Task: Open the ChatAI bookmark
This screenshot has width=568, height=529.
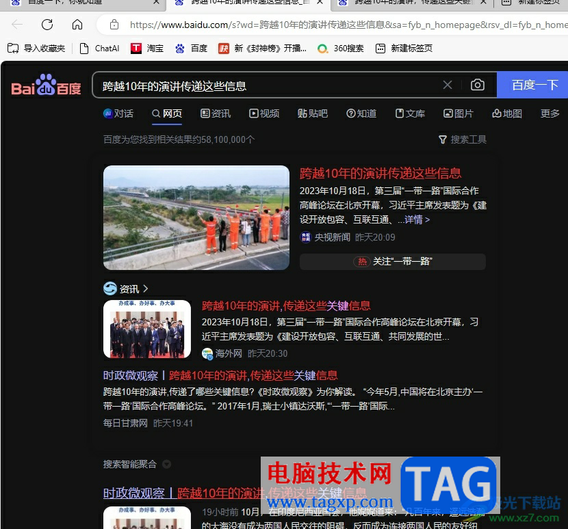Action: 100,48
